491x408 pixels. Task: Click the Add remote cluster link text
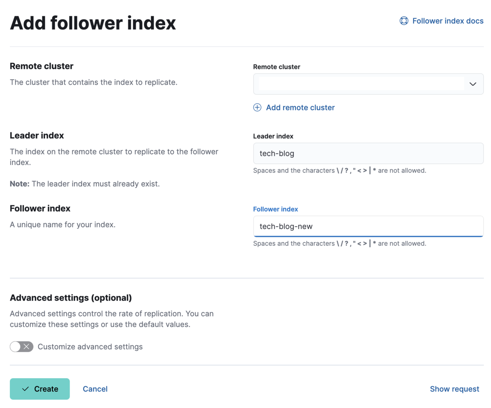(300, 107)
